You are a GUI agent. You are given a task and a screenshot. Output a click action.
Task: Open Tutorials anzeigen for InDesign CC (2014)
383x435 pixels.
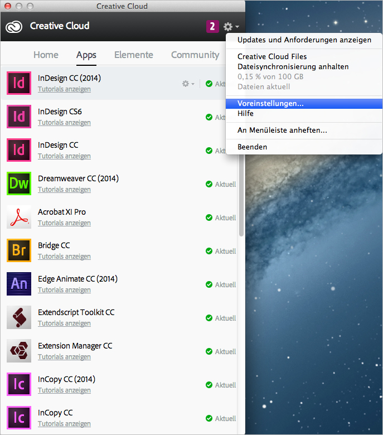(x=64, y=89)
